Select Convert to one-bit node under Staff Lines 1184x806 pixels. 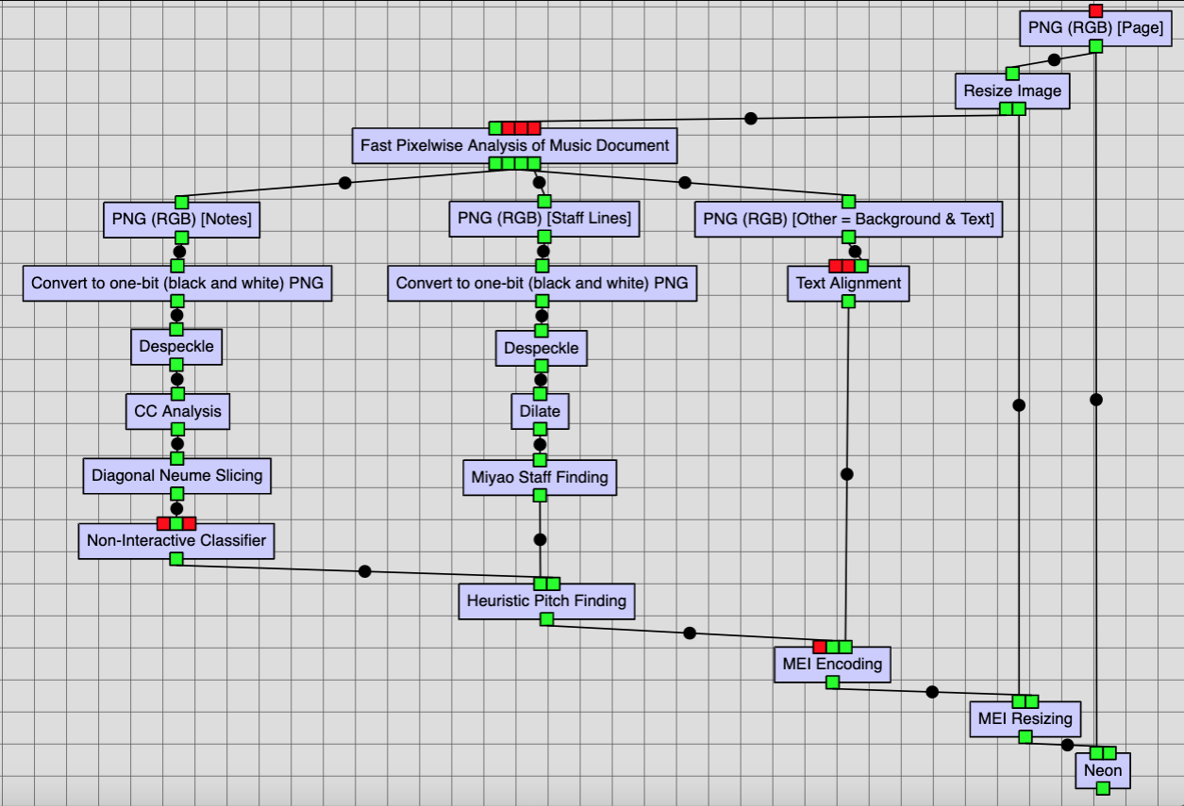coord(542,283)
